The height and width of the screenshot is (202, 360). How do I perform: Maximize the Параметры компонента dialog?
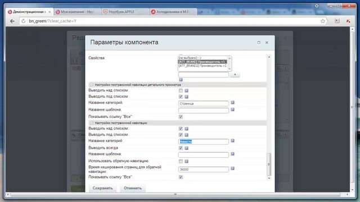(x=259, y=43)
